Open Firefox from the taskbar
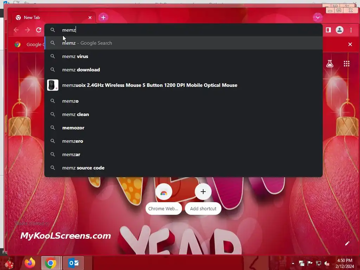Viewport: 360px width, 270px height. pos(30,263)
